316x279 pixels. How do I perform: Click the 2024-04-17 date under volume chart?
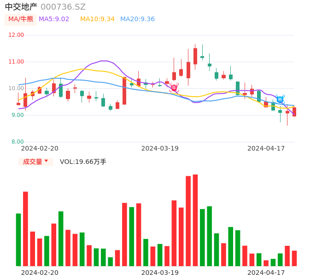pyautogui.click(x=266, y=273)
